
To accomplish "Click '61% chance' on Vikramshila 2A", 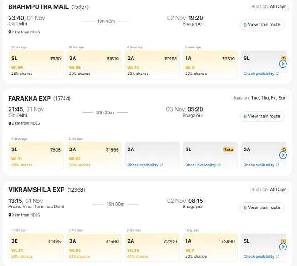I will tap(138, 256).
